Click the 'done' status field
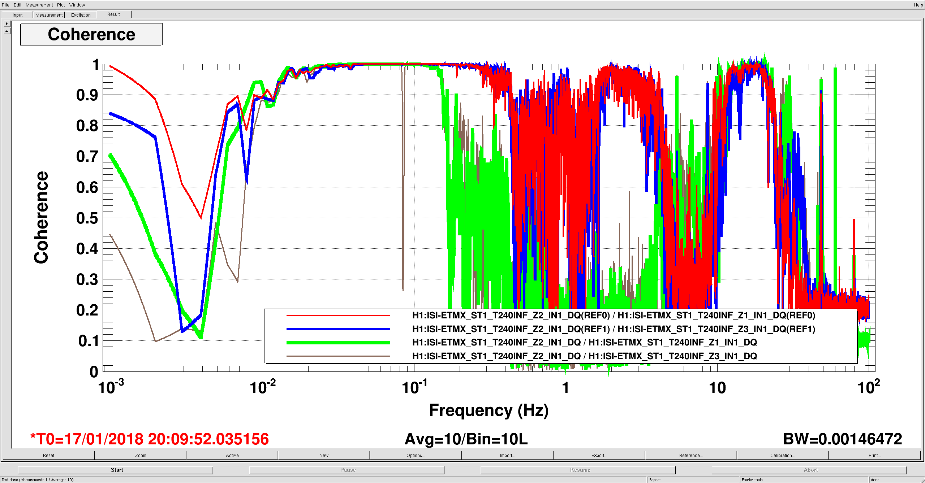Viewport: 925px width, 483px height. tap(875, 480)
